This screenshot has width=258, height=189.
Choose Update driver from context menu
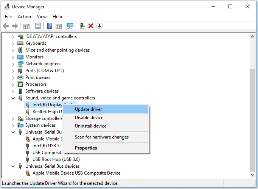[x=88, y=109]
